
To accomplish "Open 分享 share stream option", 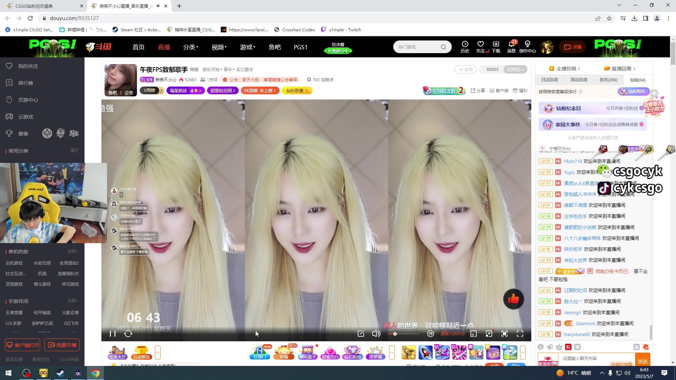I will 478,90.
